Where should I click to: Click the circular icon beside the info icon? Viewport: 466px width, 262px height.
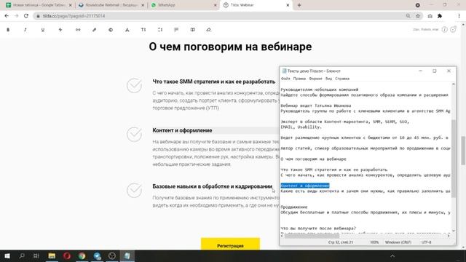(x=453, y=29)
